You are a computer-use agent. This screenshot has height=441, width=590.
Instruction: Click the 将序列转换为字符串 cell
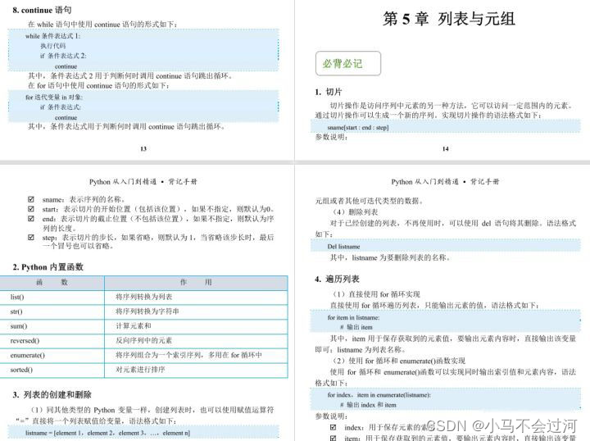point(196,312)
